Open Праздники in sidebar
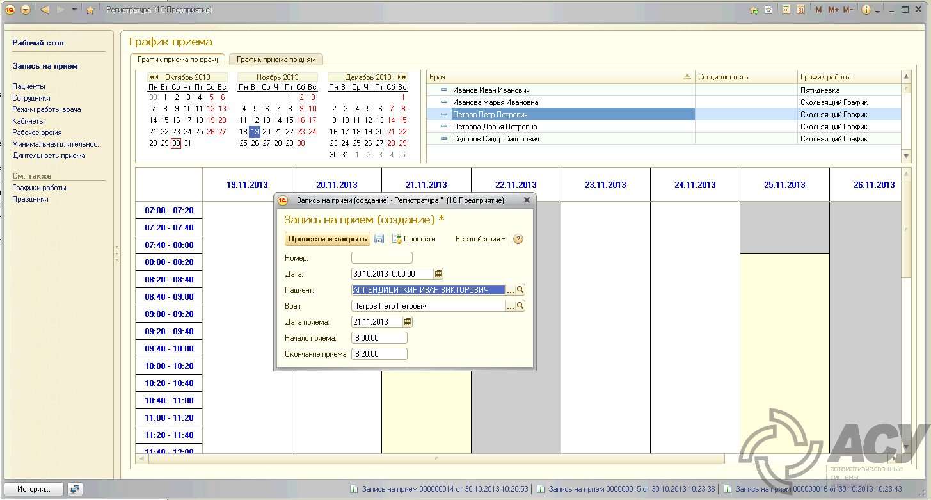Viewport: 931px width, 500px height. 30,199
